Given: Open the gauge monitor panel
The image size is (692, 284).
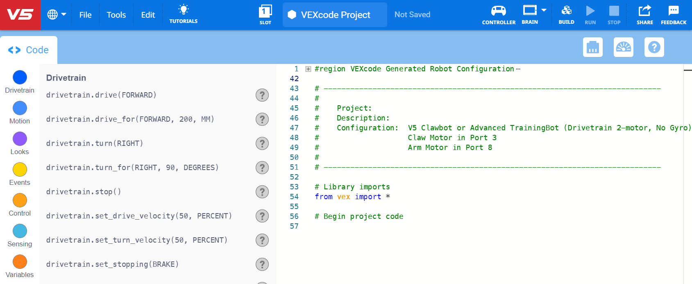Looking at the screenshot, I should pyautogui.click(x=623, y=47).
